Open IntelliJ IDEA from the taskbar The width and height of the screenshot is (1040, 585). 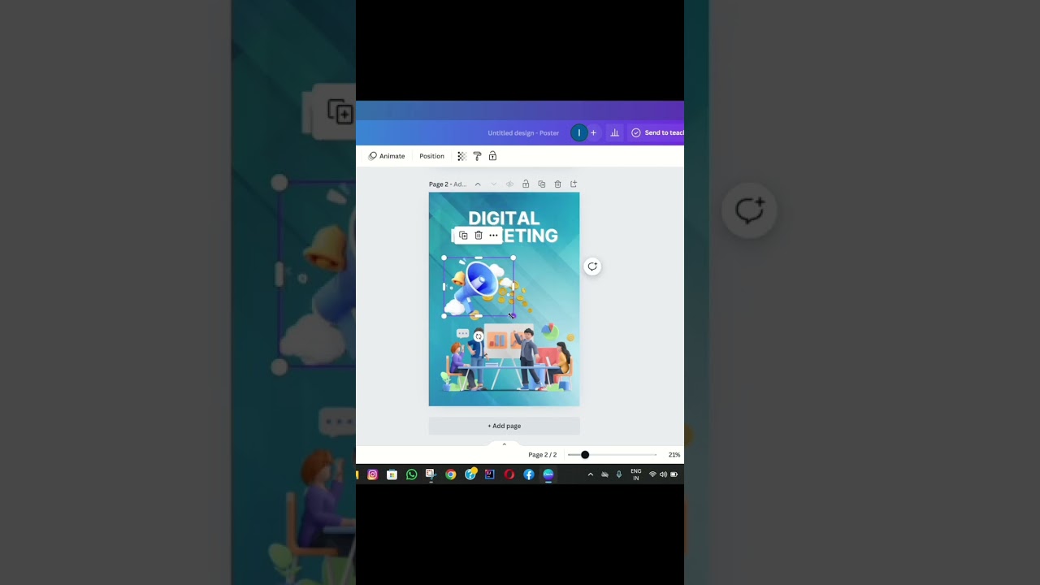pos(490,474)
